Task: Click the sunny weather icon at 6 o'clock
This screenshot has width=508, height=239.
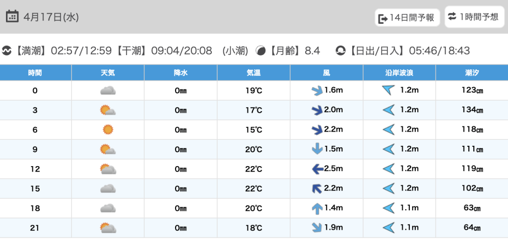Action: point(108,130)
